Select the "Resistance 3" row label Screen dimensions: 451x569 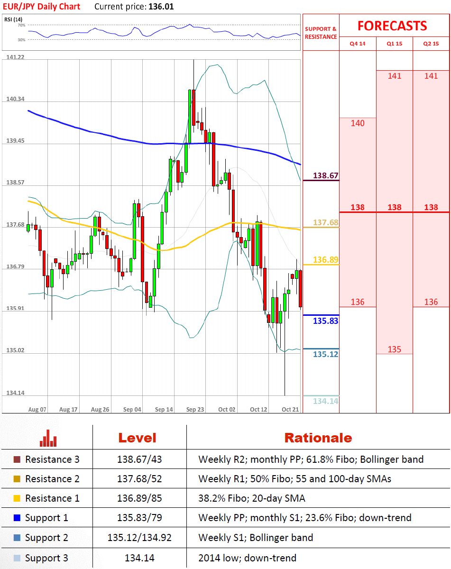pos(52,459)
